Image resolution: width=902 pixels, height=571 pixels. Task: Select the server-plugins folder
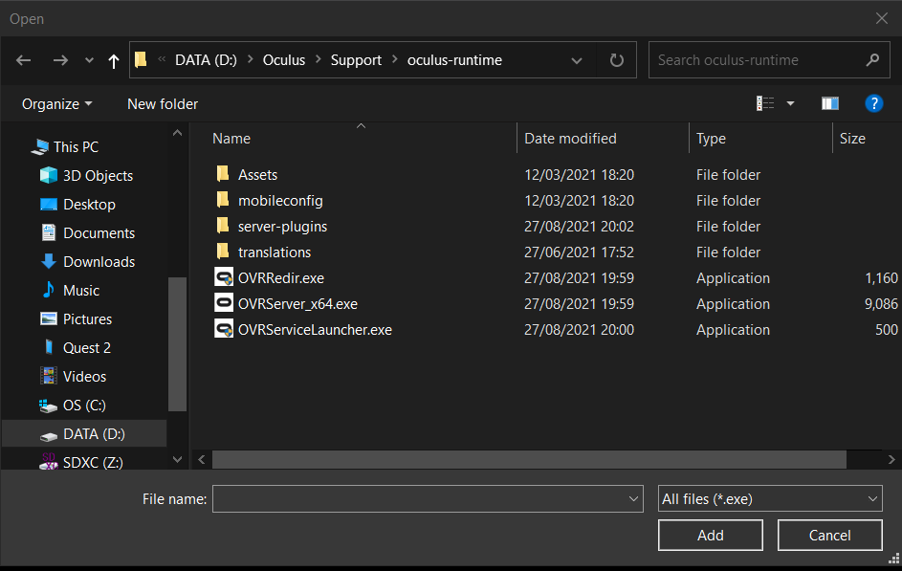point(282,227)
